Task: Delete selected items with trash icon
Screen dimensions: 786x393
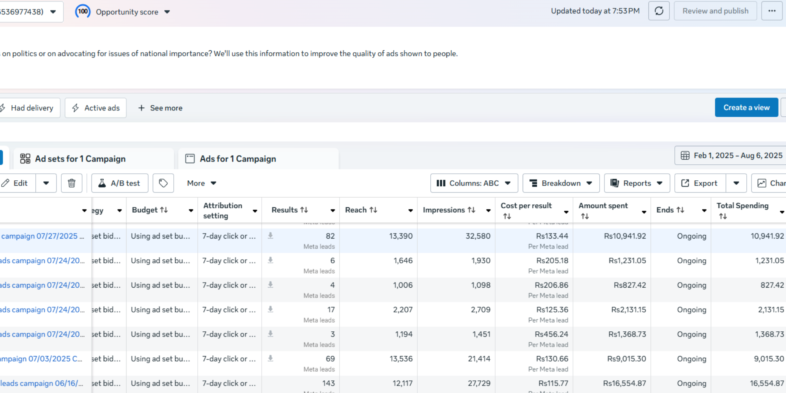Action: (x=72, y=183)
